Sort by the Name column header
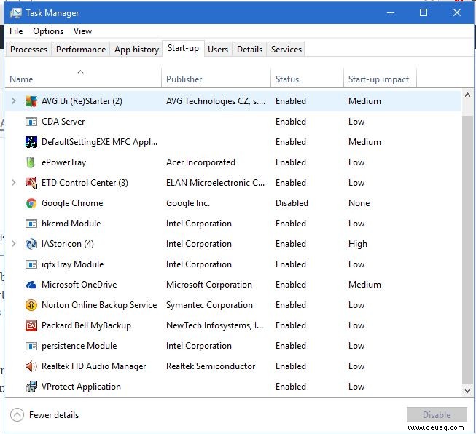Image resolution: width=476 pixels, height=434 pixels. pos(83,79)
